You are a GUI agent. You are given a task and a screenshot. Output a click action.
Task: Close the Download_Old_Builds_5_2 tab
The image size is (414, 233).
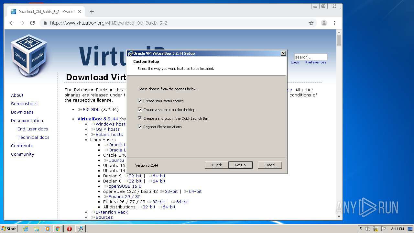(80, 12)
